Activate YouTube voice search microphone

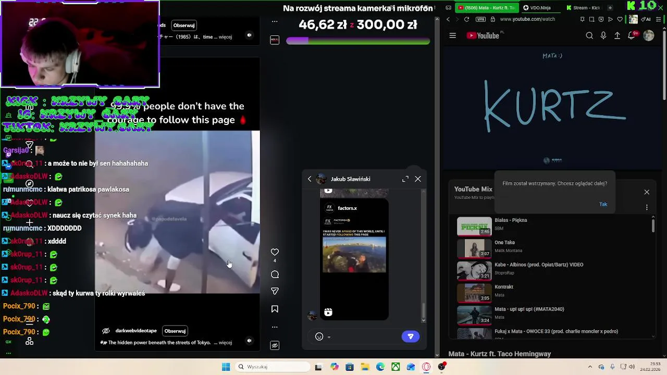603,35
